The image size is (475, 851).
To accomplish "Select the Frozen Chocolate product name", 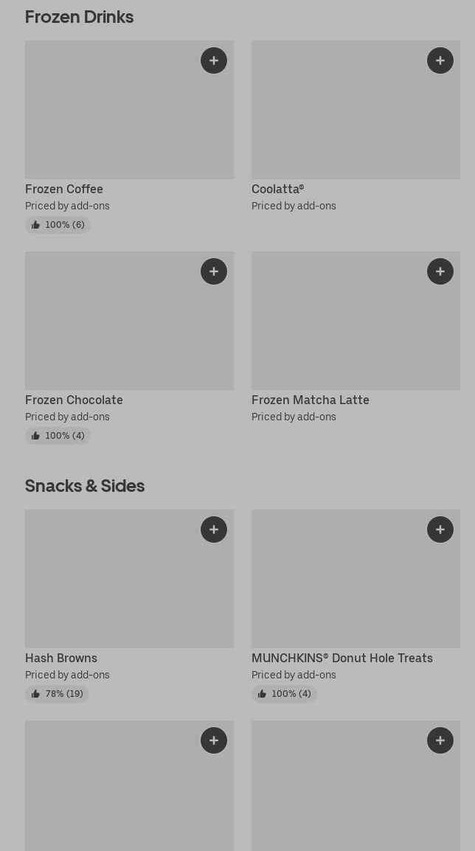I will click(x=74, y=400).
